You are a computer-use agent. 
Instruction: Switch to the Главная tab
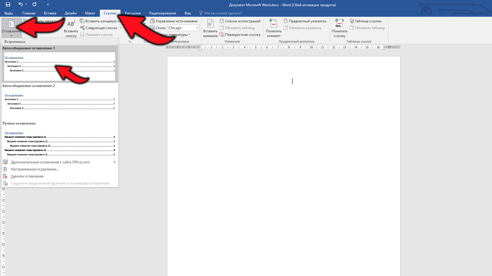pos(29,13)
